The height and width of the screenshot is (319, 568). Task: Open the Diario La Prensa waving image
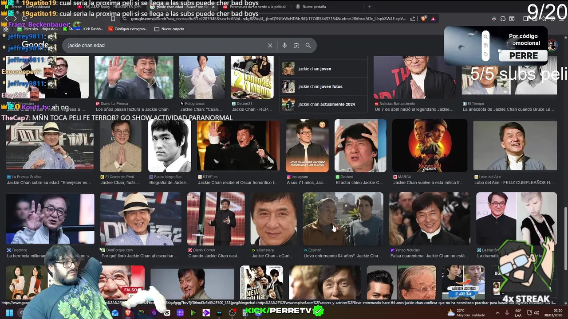[134, 77]
